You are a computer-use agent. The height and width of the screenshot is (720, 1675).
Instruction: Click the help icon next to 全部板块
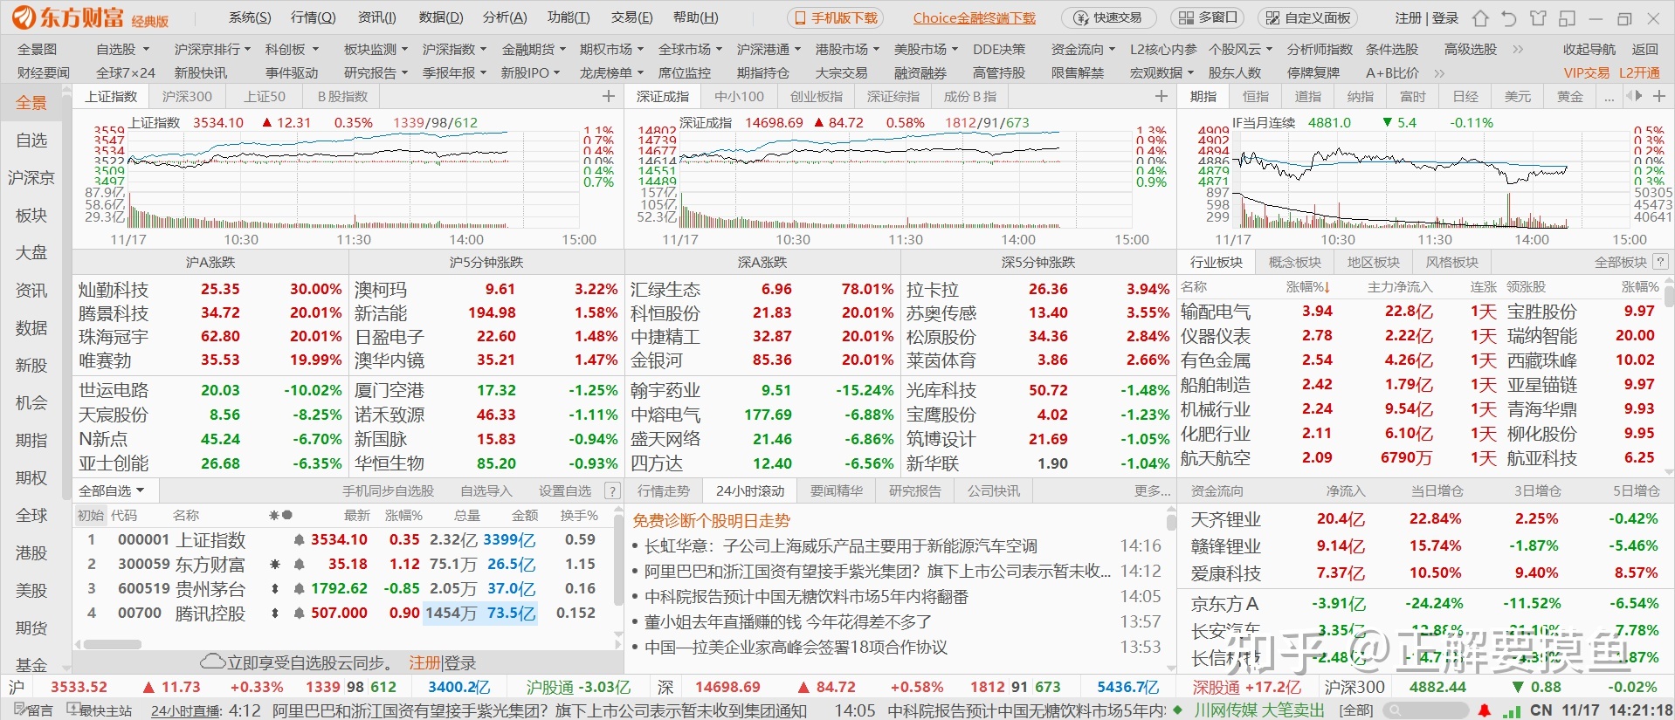coord(1660,262)
